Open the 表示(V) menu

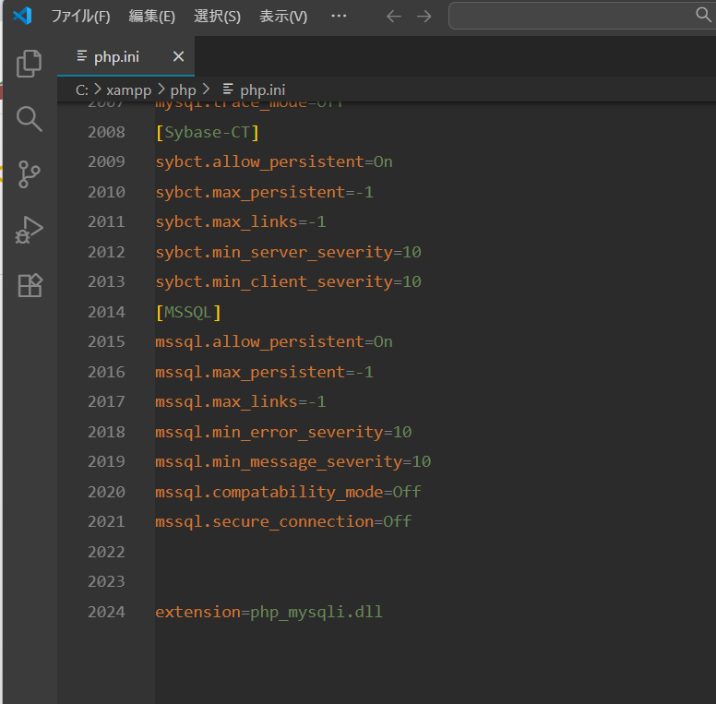(283, 17)
